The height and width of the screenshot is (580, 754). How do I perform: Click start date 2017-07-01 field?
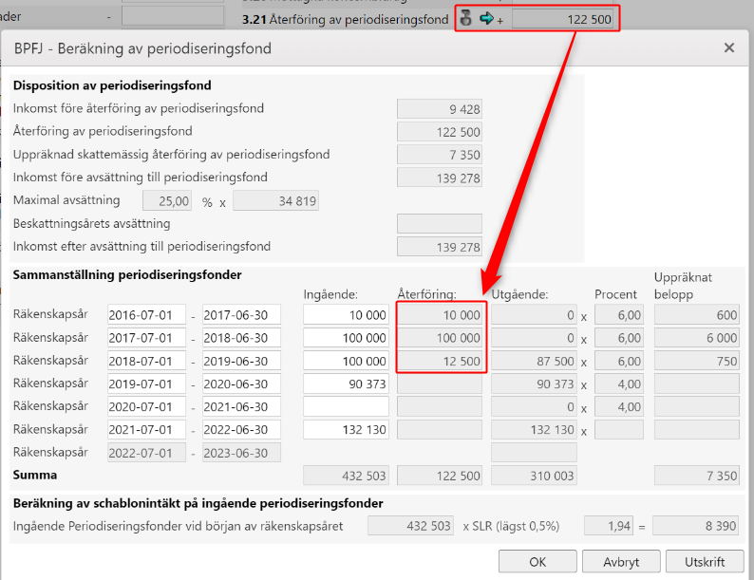tap(146, 338)
